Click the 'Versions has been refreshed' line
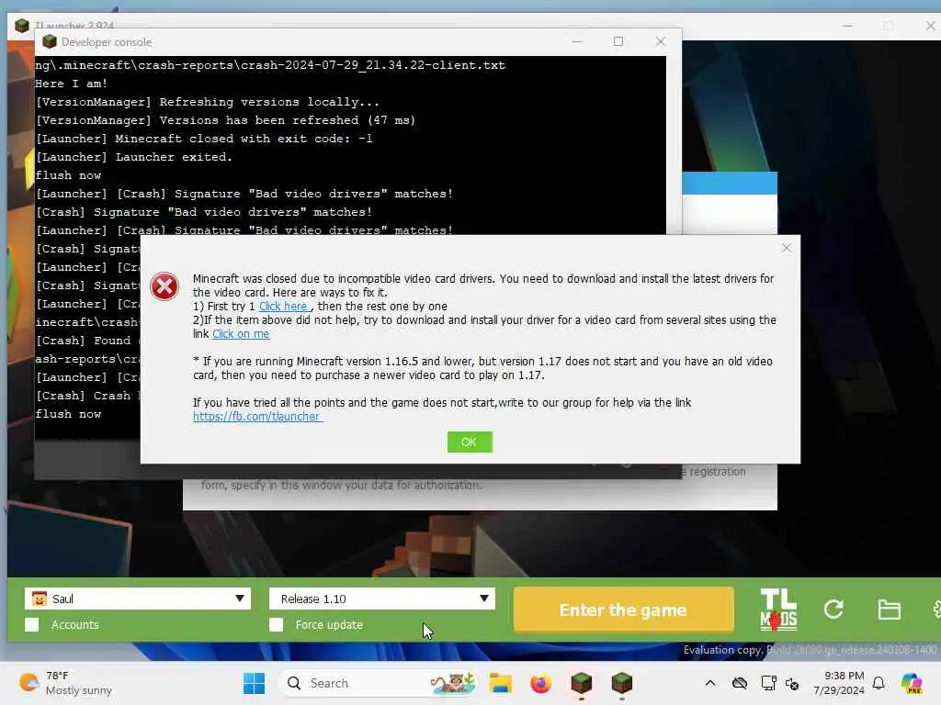Viewport: 941px width, 705px height. click(225, 120)
